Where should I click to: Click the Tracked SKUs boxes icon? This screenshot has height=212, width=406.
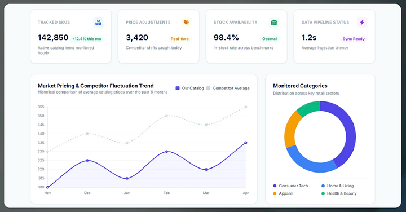98,22
